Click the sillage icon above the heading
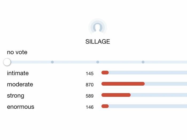 click(x=98, y=27)
